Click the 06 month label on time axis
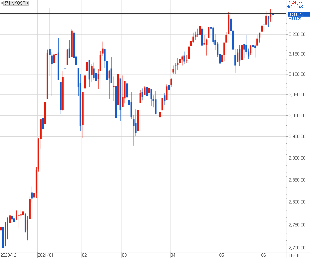Viewport: 310px width, 258px height. (x=263, y=255)
